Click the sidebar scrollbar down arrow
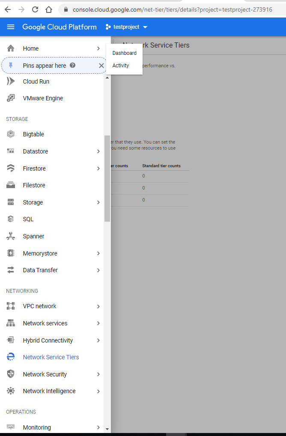This screenshot has width=286, height=436. (107, 429)
